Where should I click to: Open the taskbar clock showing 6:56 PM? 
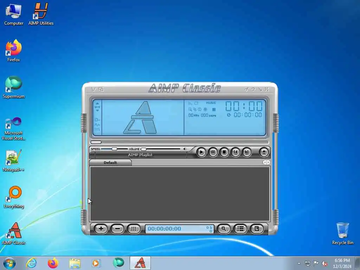click(342, 263)
